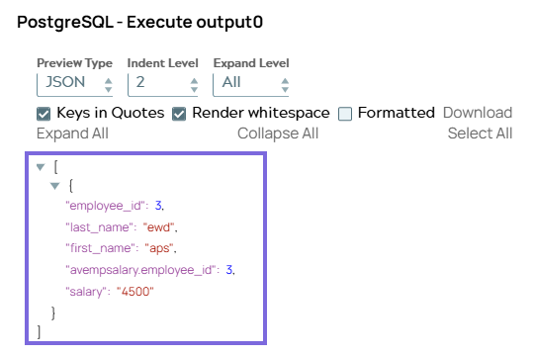Open the Expand Level dropdown
The height and width of the screenshot is (356, 534).
251,84
